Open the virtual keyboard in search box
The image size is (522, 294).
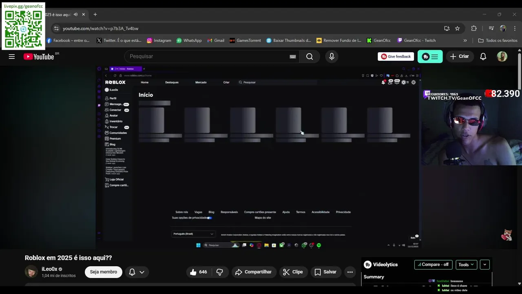(x=292, y=57)
